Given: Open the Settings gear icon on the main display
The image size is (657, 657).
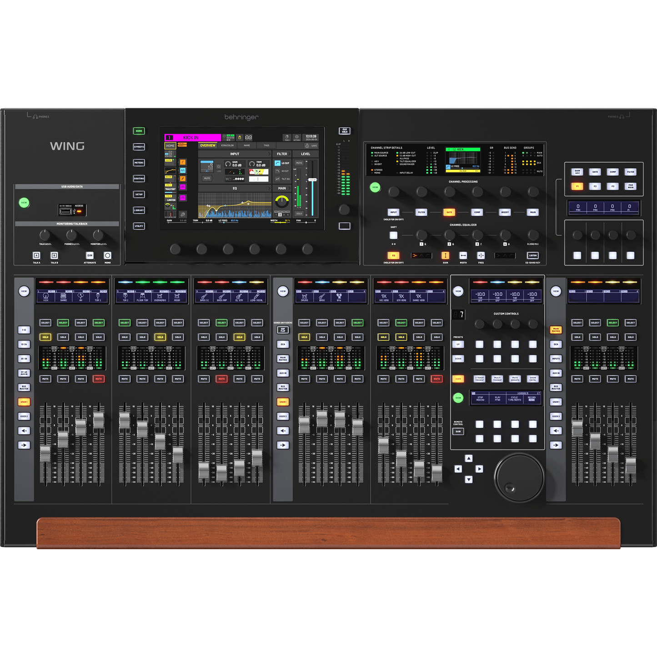Looking at the screenshot, I should coord(297,138).
